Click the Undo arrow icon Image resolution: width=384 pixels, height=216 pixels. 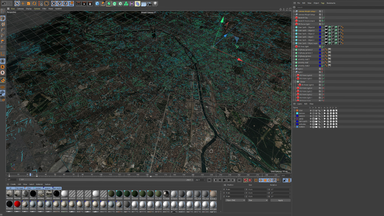pyautogui.click(x=3, y=3)
